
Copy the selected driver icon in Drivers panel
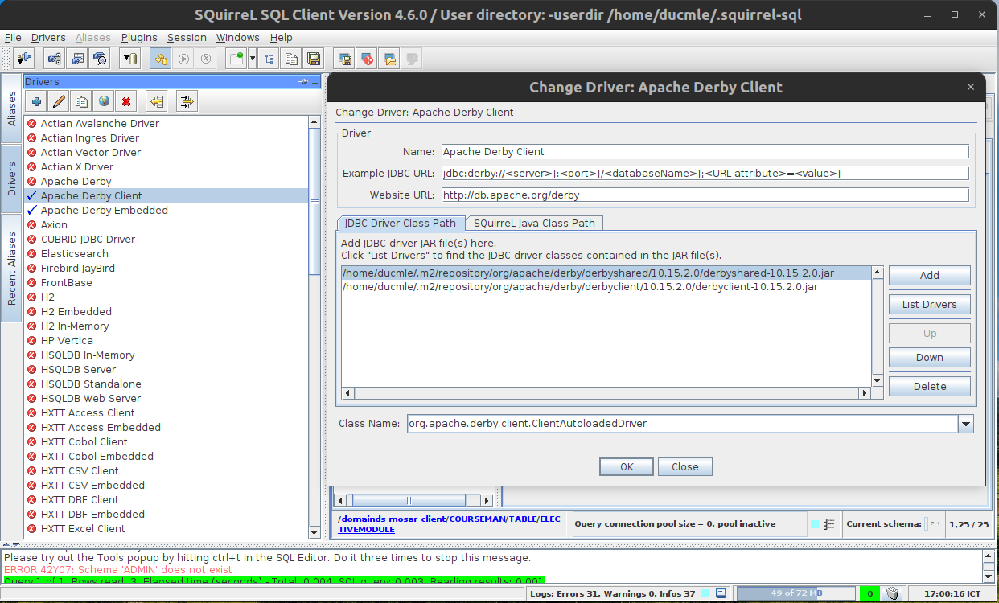click(x=81, y=101)
